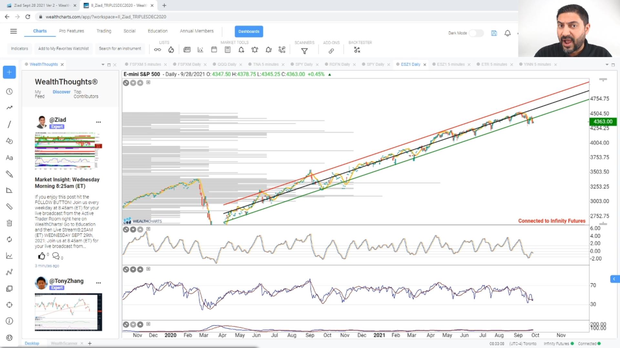Click the trash delete-drawings icon

pyautogui.click(x=9, y=223)
